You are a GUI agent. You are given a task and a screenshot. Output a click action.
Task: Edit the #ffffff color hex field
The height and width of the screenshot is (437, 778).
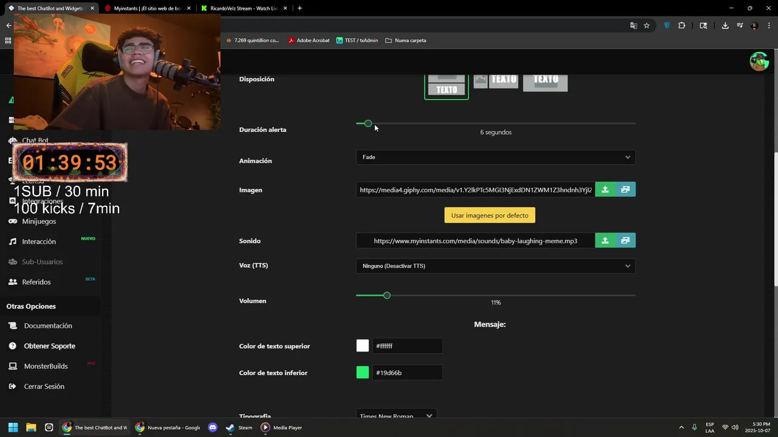[407, 346]
